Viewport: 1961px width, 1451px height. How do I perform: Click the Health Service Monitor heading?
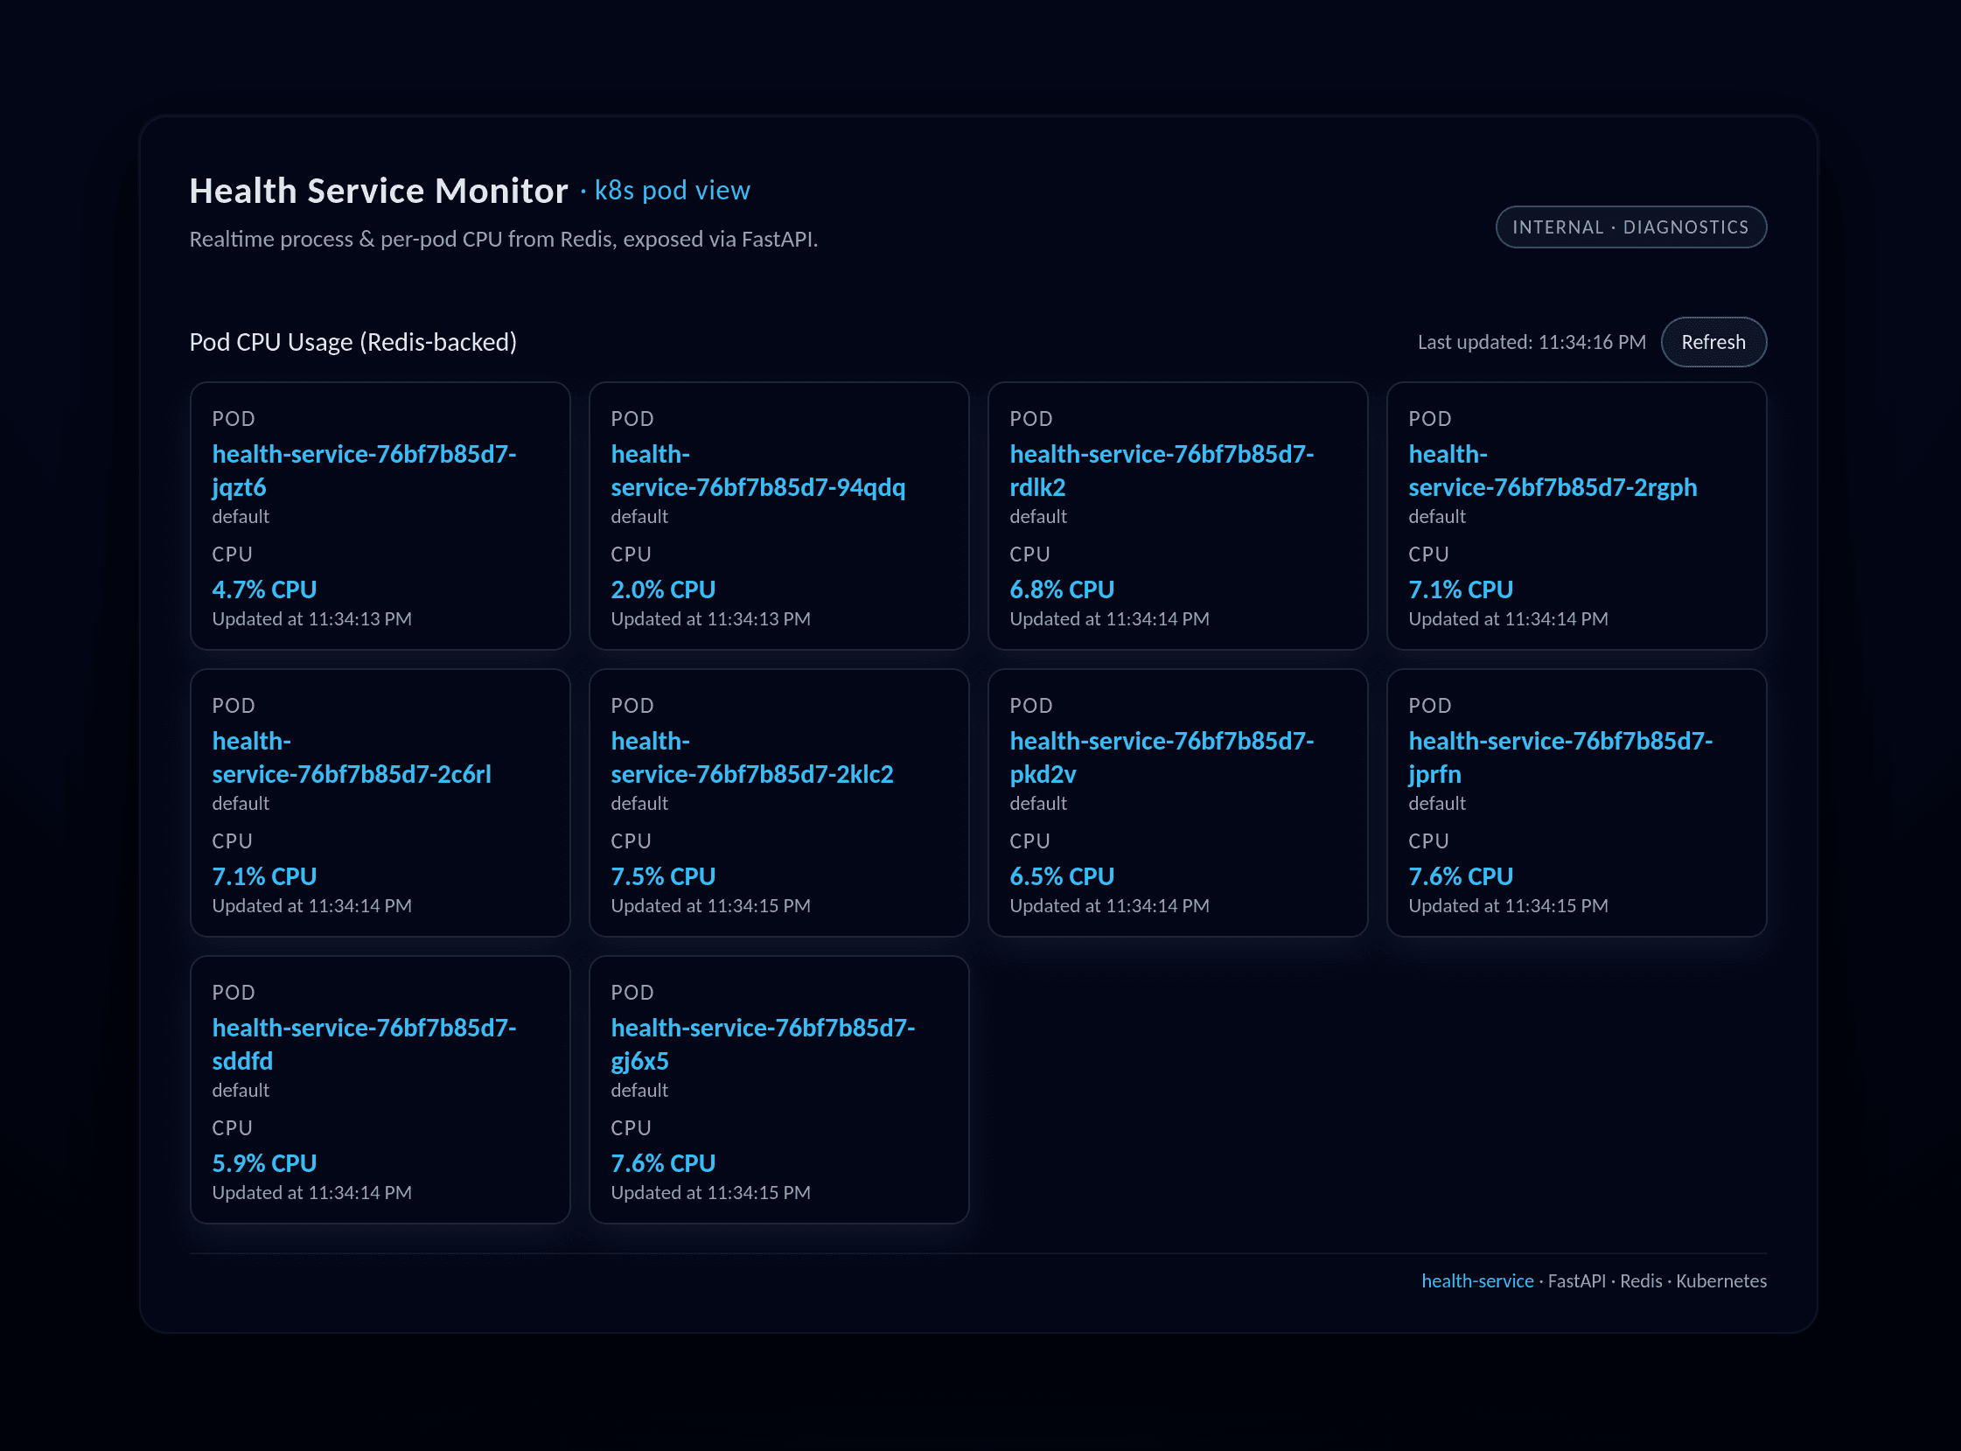tap(379, 191)
